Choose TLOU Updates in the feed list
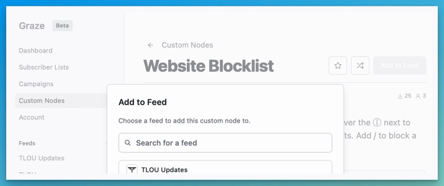This screenshot has width=444, height=186. [x=164, y=170]
